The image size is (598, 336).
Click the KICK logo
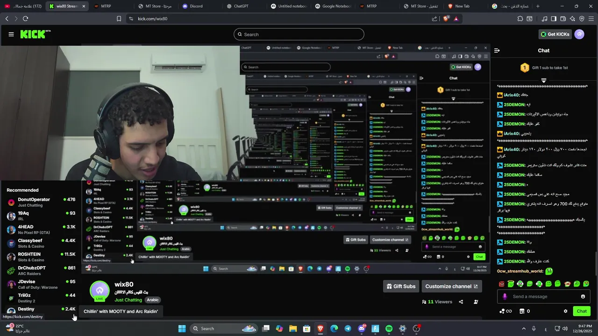pos(36,34)
